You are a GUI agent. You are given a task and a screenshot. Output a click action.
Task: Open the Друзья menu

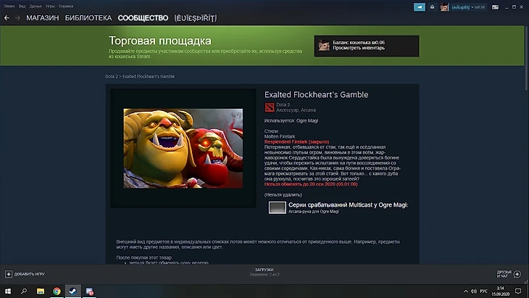pos(35,6)
